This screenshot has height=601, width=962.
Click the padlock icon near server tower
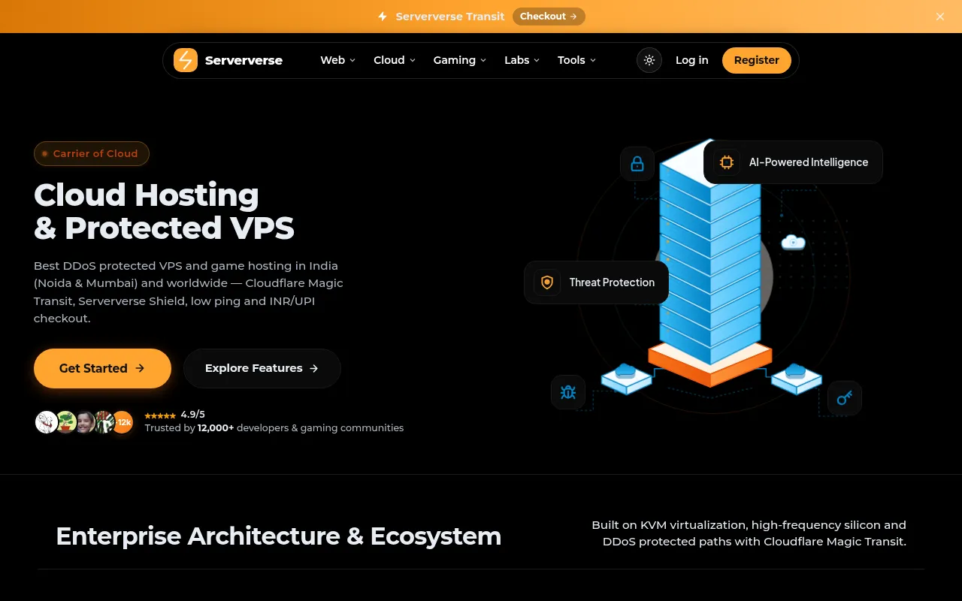coord(637,164)
